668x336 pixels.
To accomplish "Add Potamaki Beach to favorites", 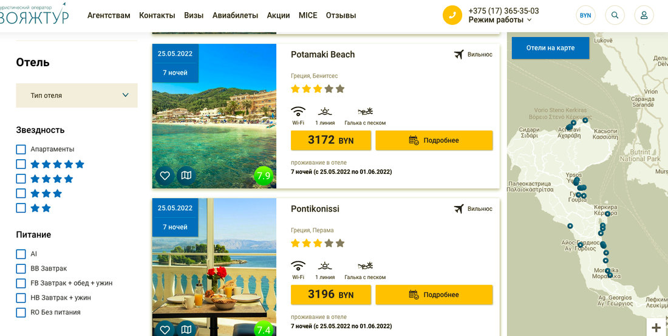I will [165, 176].
